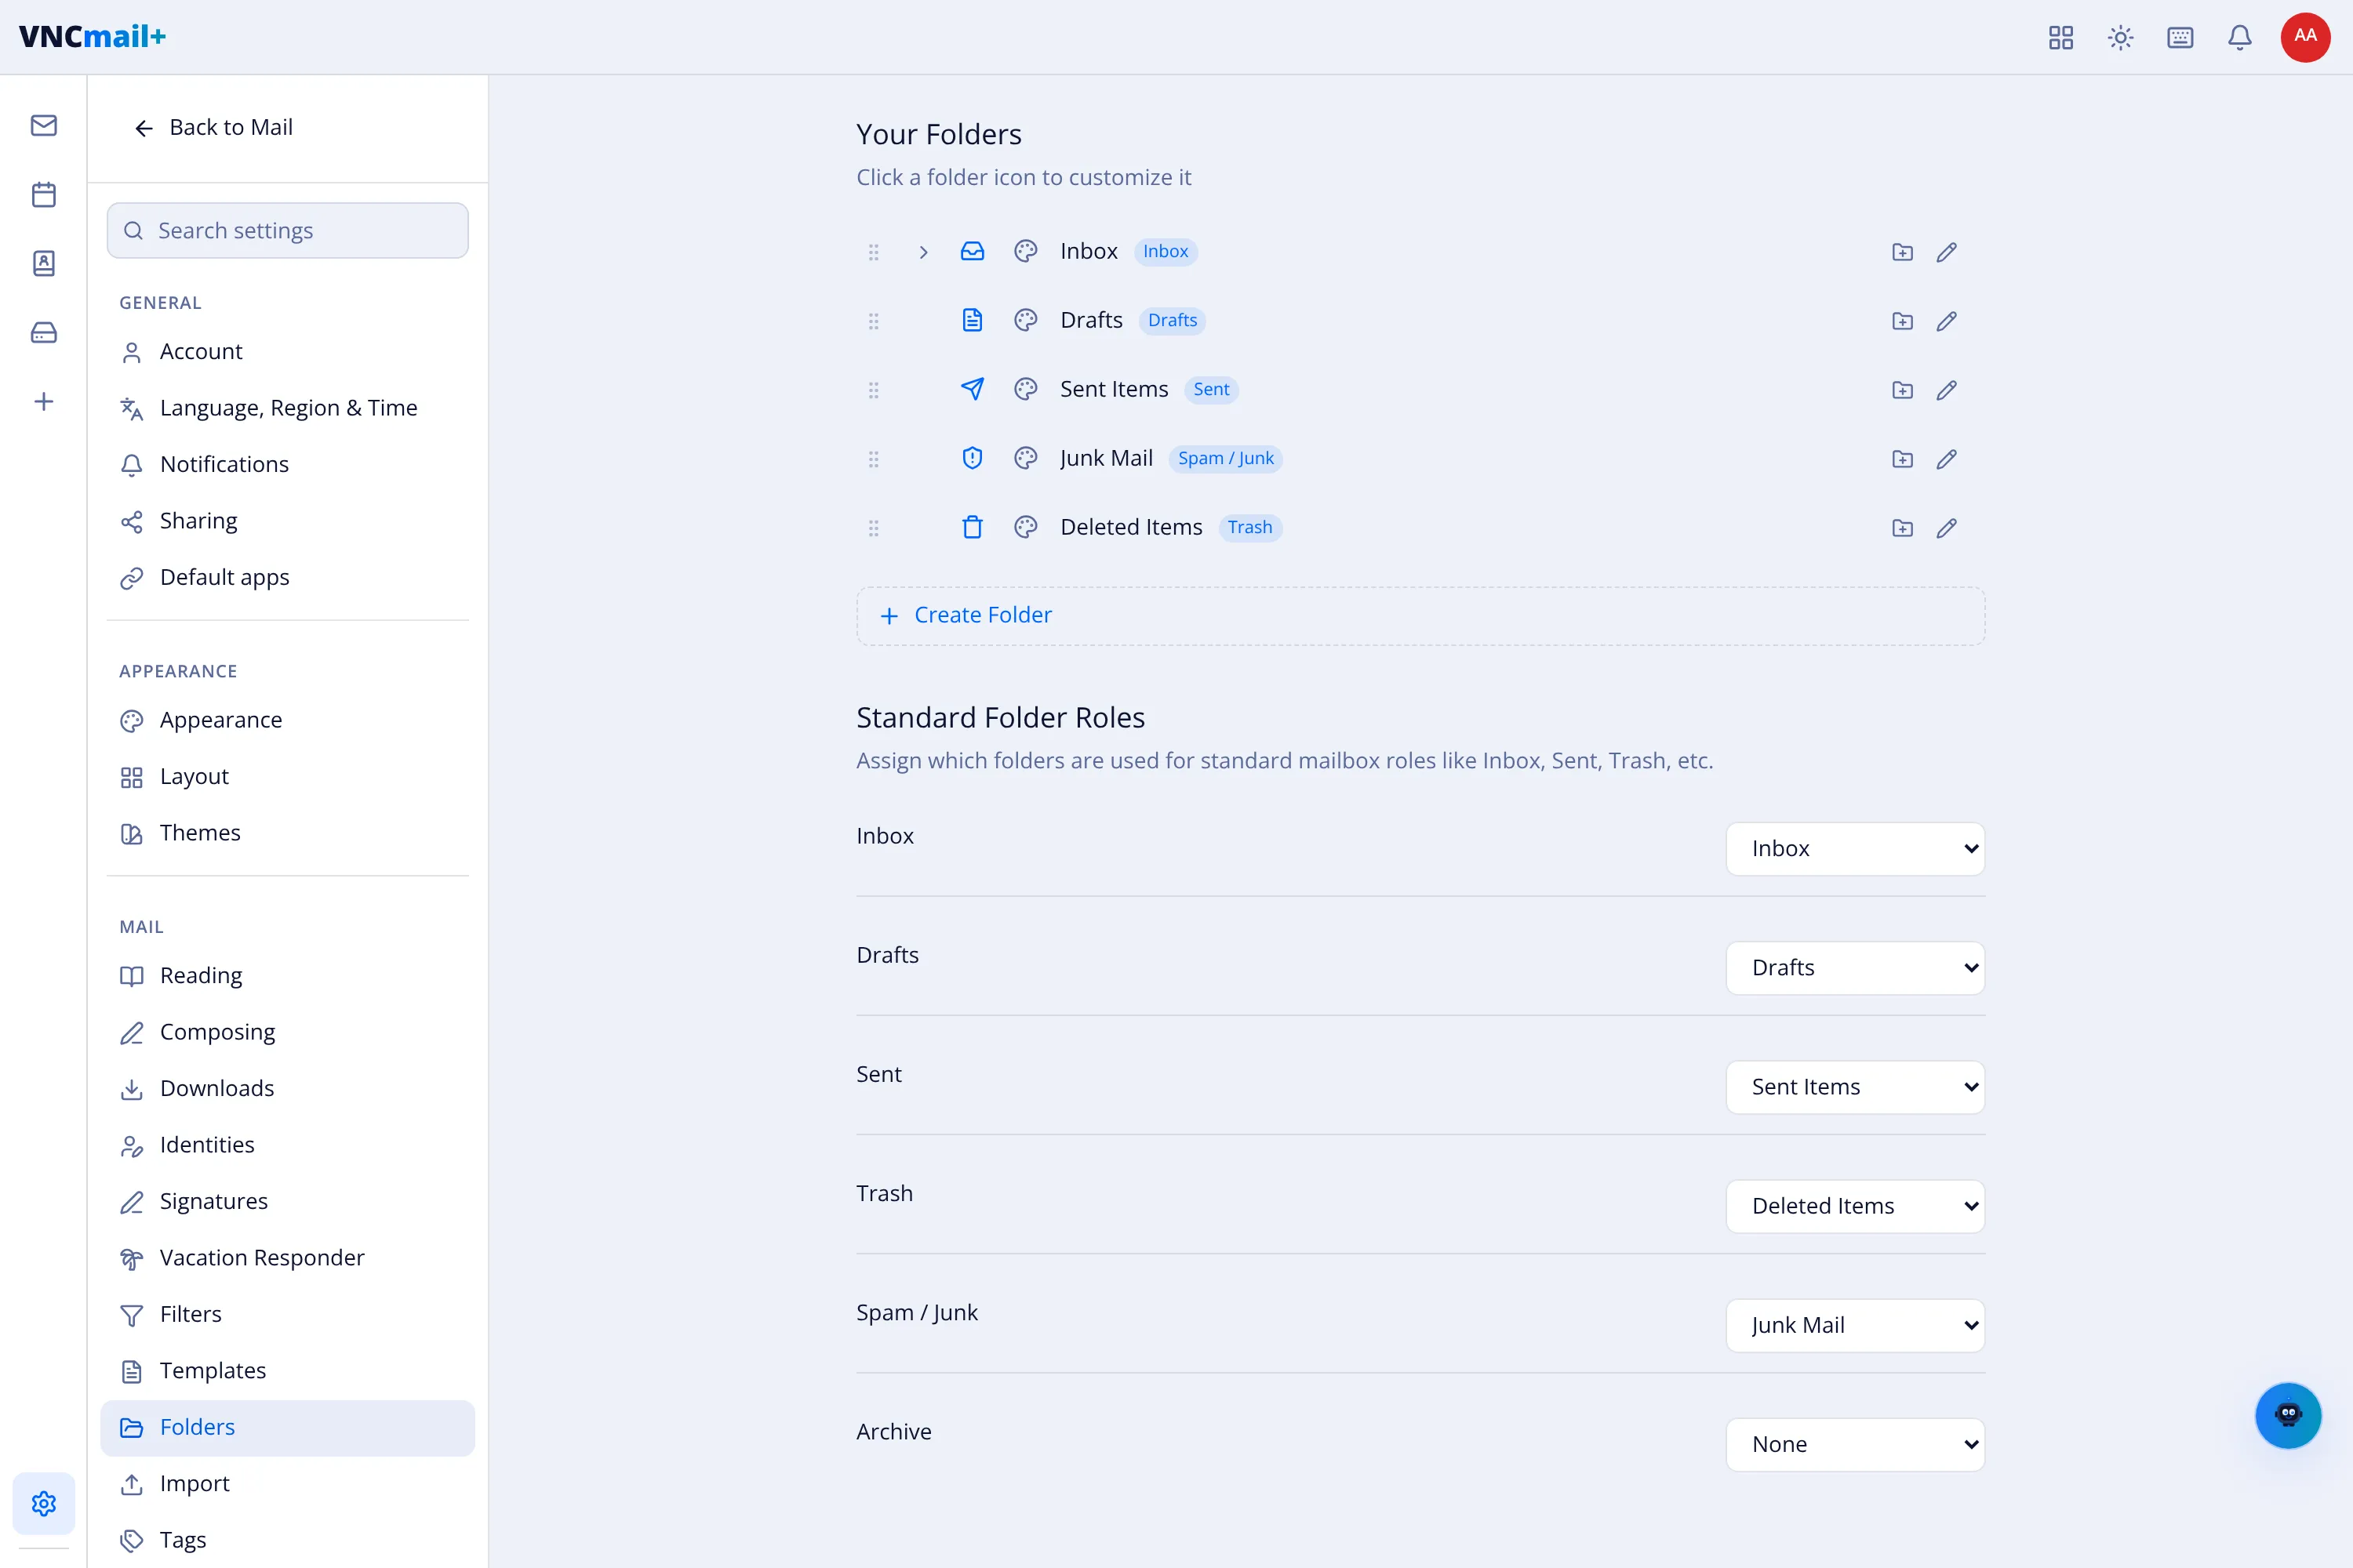2353x1568 pixels.
Task: Focus the Search settings field
Action: click(287, 230)
